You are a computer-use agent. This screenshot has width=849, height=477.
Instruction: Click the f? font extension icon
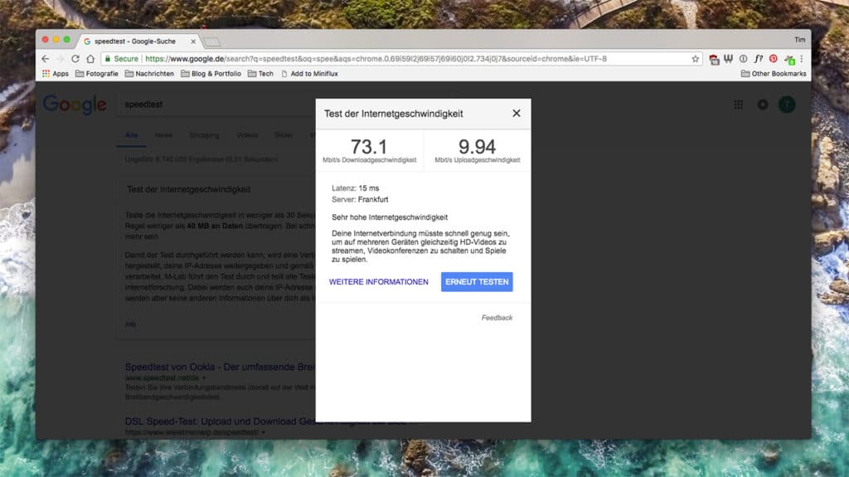point(759,59)
